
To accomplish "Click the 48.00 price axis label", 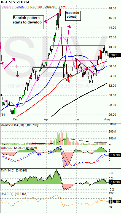I will coord(113,9).
